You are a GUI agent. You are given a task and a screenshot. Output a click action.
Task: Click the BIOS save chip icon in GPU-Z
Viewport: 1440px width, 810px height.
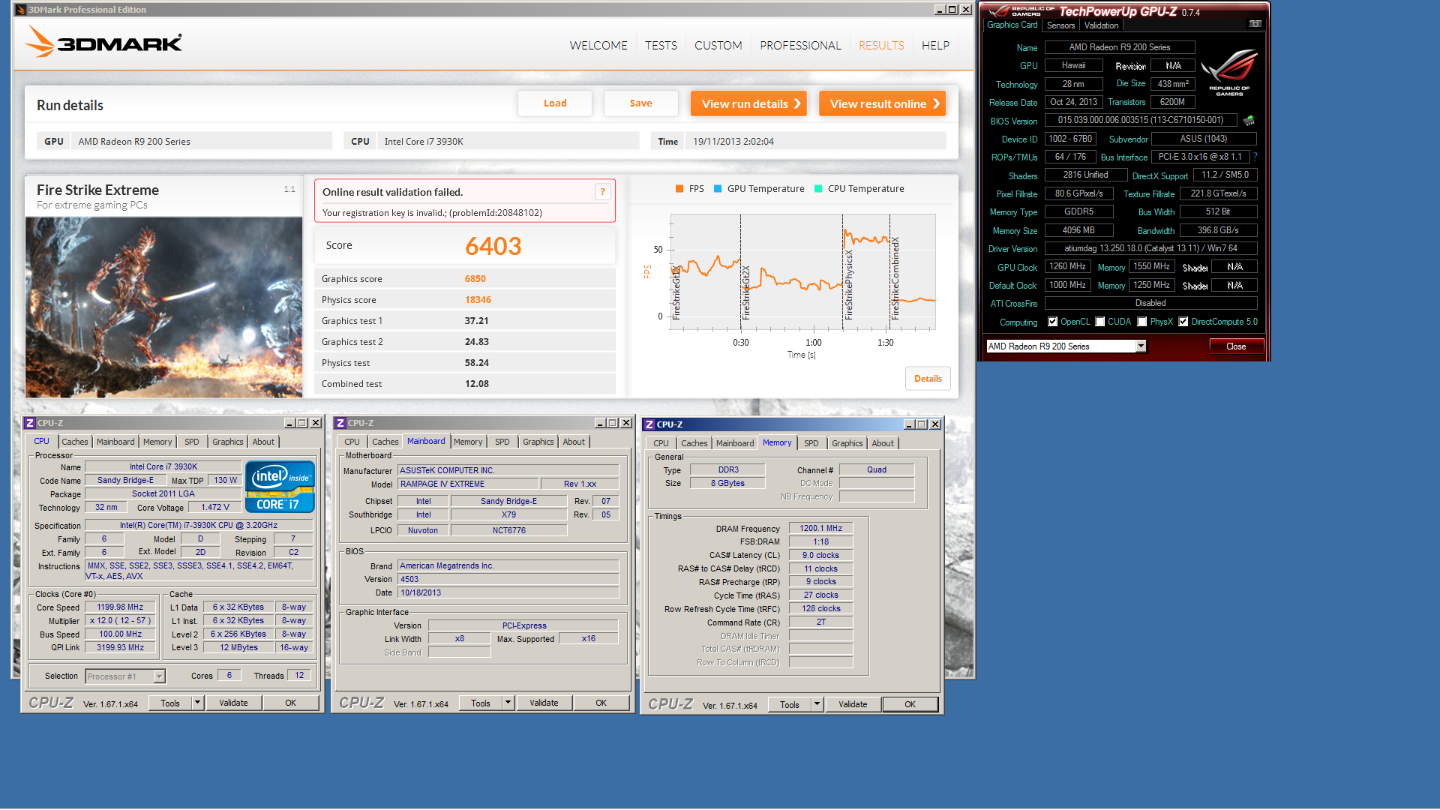tap(1249, 120)
